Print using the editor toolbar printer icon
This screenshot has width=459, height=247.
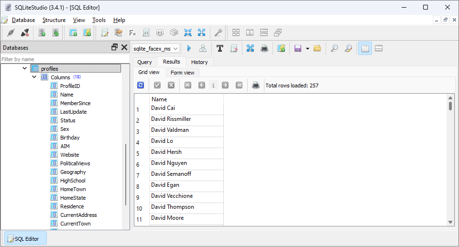(264, 48)
